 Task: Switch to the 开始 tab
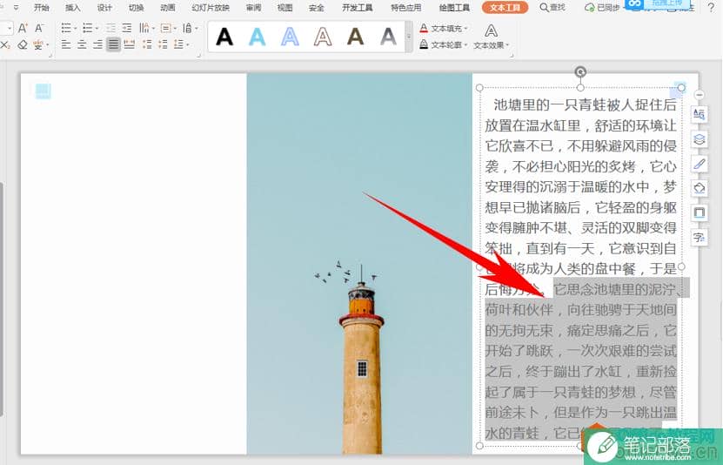[x=42, y=8]
